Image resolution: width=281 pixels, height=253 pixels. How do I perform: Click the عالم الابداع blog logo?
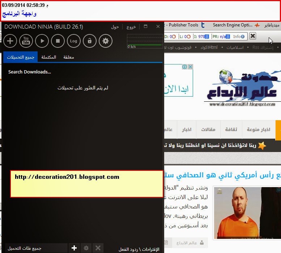[242, 88]
